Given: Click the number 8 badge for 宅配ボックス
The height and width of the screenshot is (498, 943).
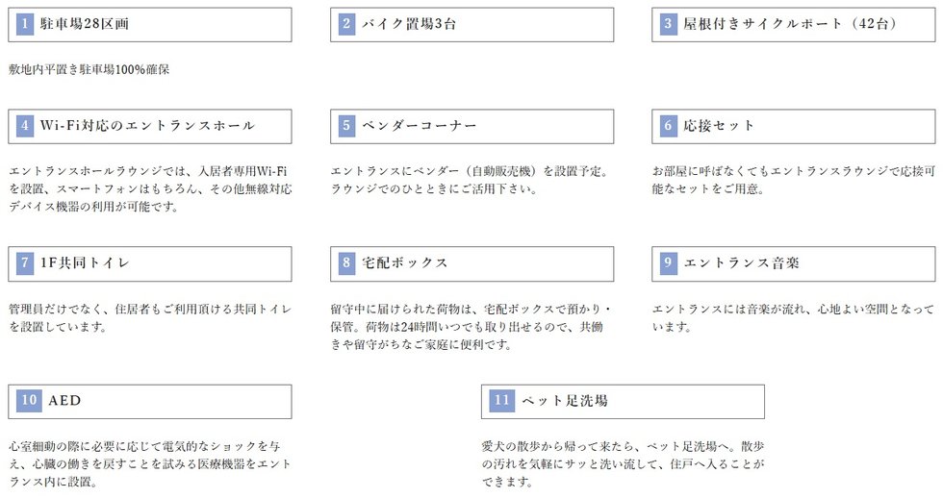Looking at the screenshot, I should tap(347, 263).
